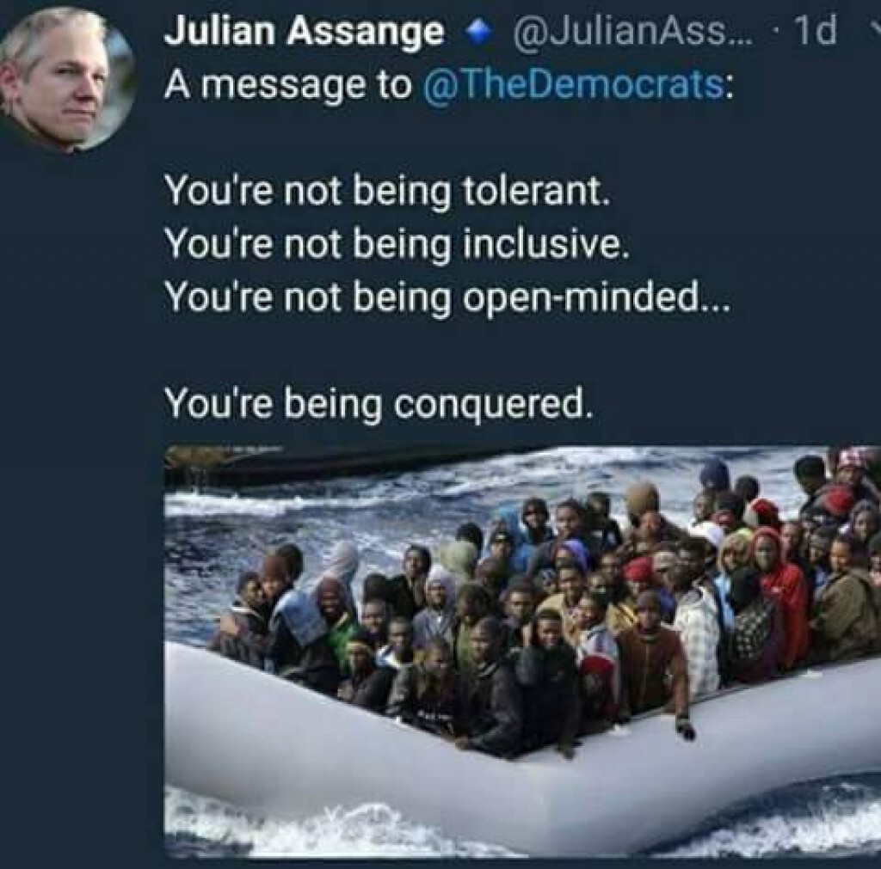Image resolution: width=881 pixels, height=869 pixels.
Task: Click the 'You're not being open-minded...' line
Action: click(447, 297)
